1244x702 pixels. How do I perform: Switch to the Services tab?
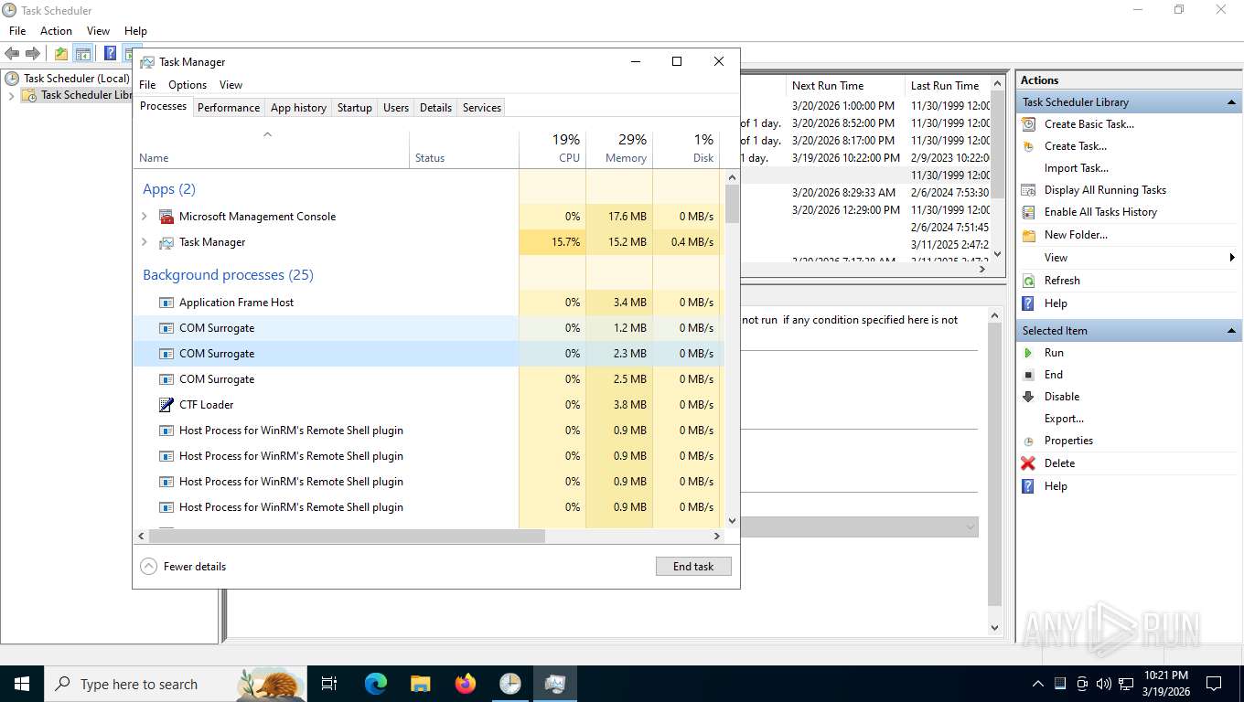tap(482, 108)
